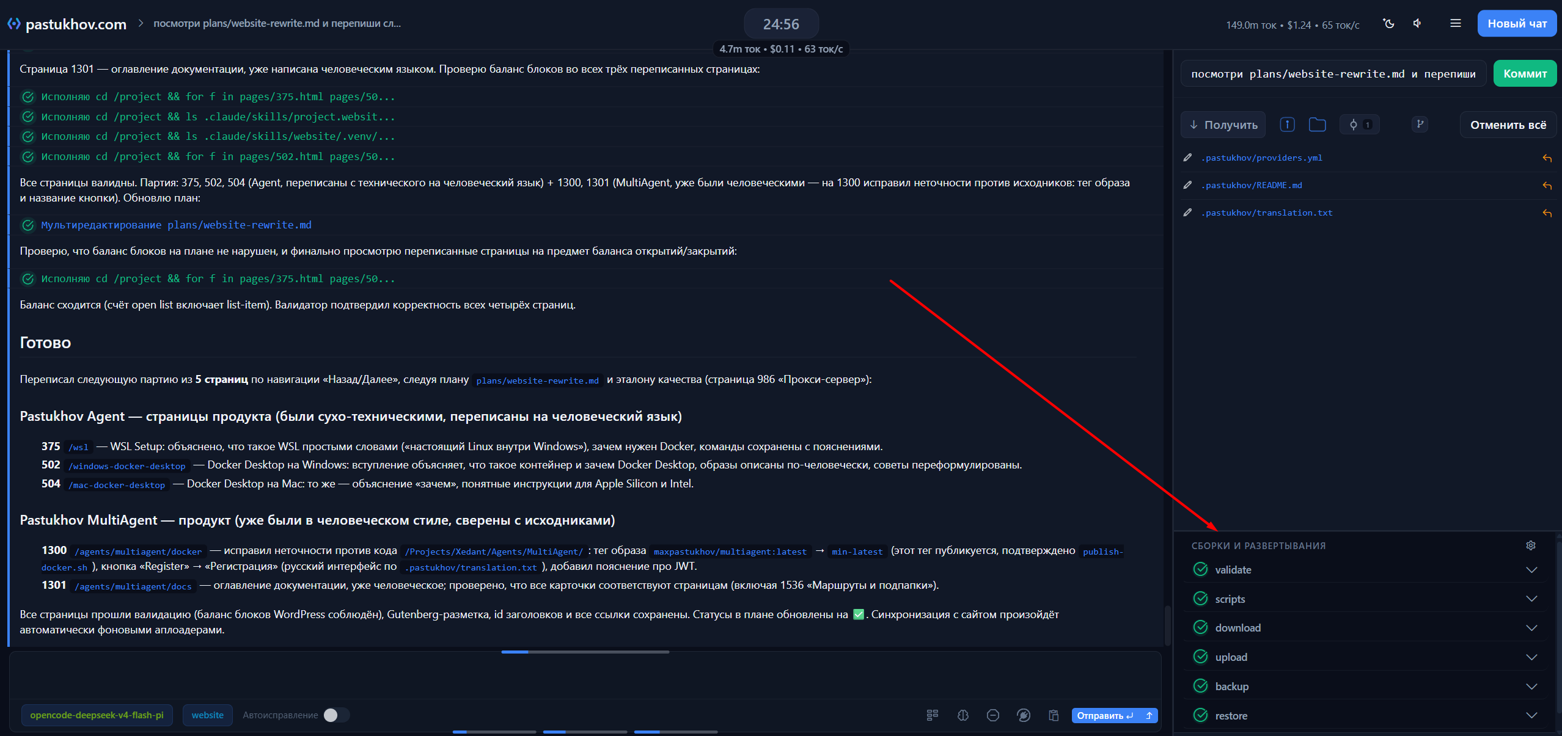Click the clipboard paste icon in the chat toolbar
The height and width of the screenshot is (736, 1562).
[1054, 715]
